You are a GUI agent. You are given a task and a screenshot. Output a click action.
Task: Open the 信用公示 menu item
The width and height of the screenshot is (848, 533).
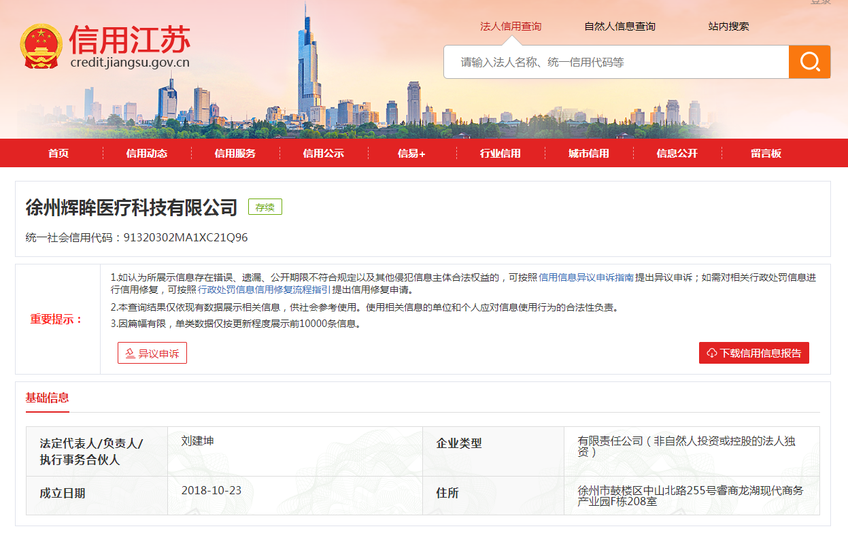click(323, 154)
